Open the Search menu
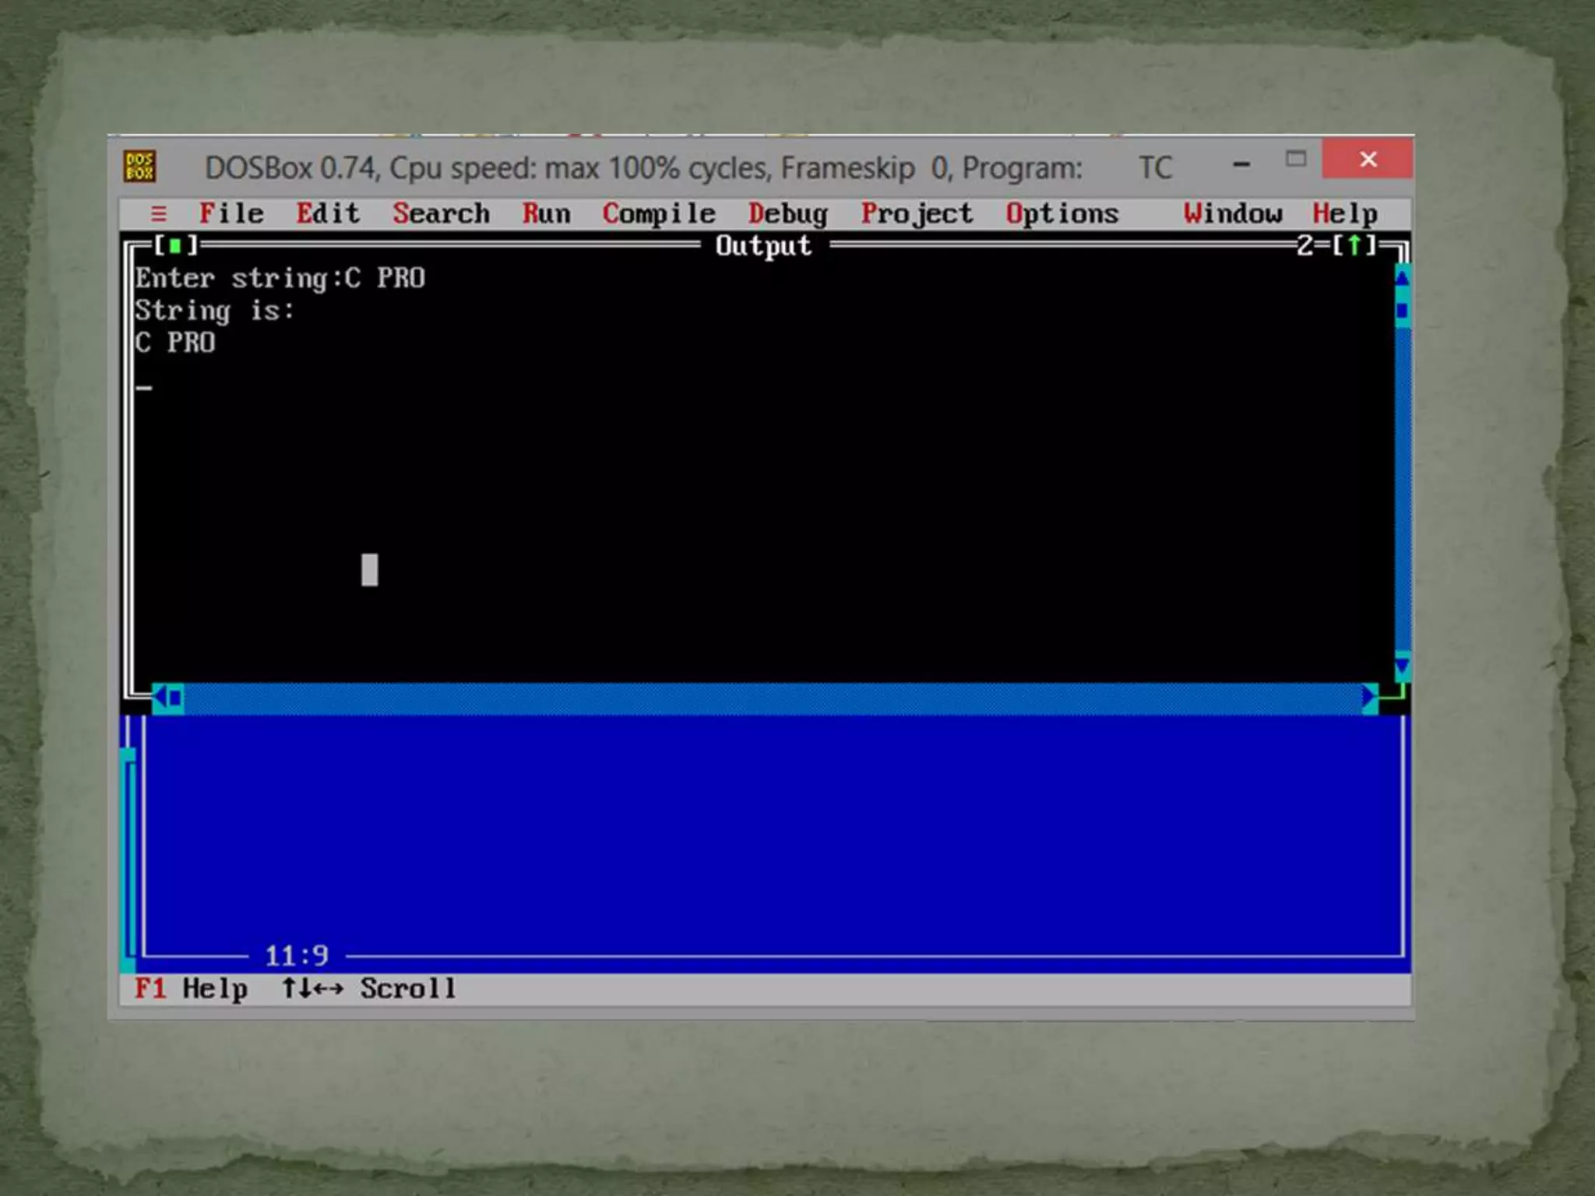1595x1196 pixels. tap(441, 213)
